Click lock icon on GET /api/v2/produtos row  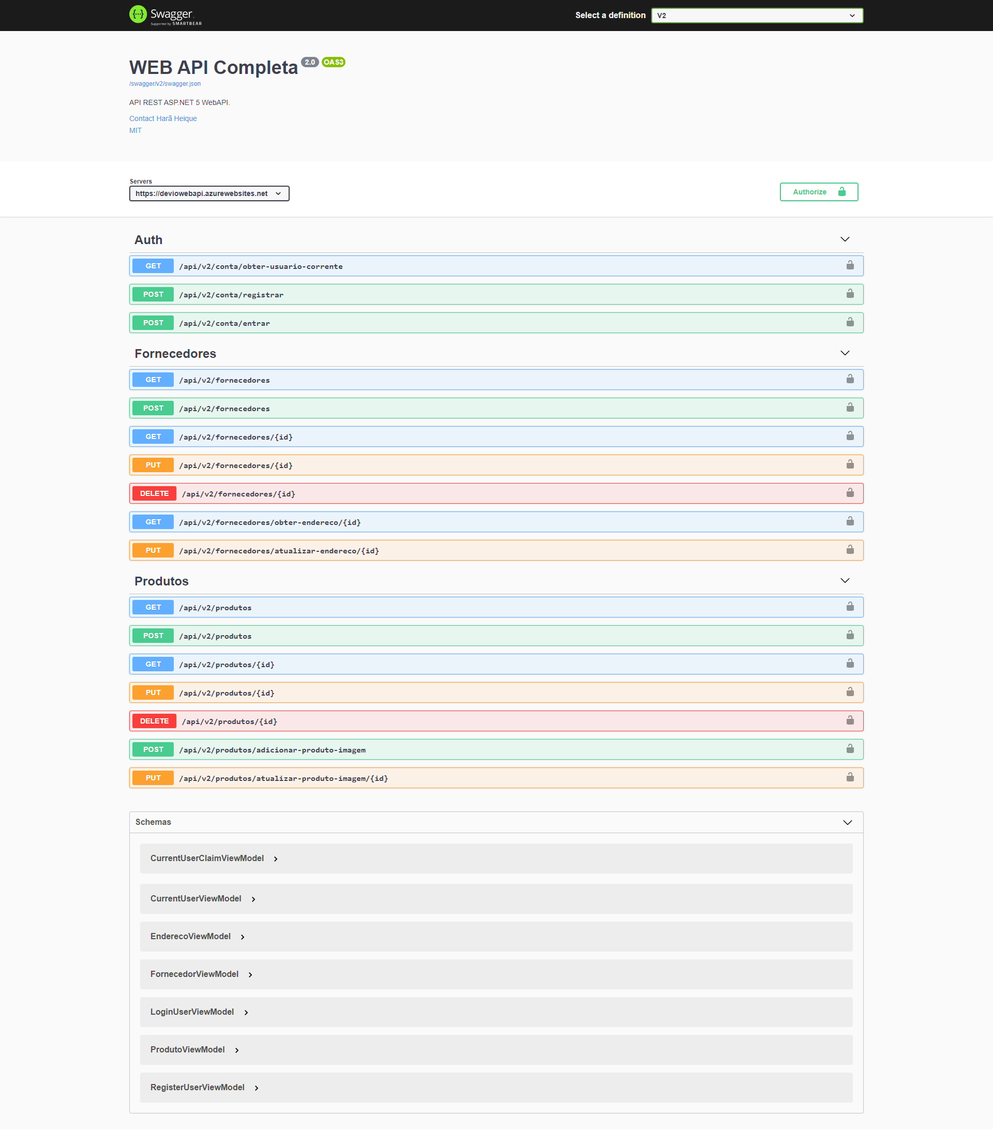(x=850, y=607)
